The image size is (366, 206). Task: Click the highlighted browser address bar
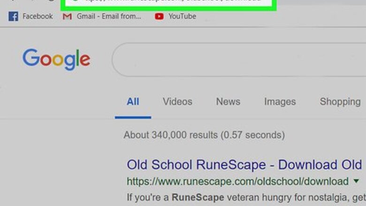coord(169,2)
